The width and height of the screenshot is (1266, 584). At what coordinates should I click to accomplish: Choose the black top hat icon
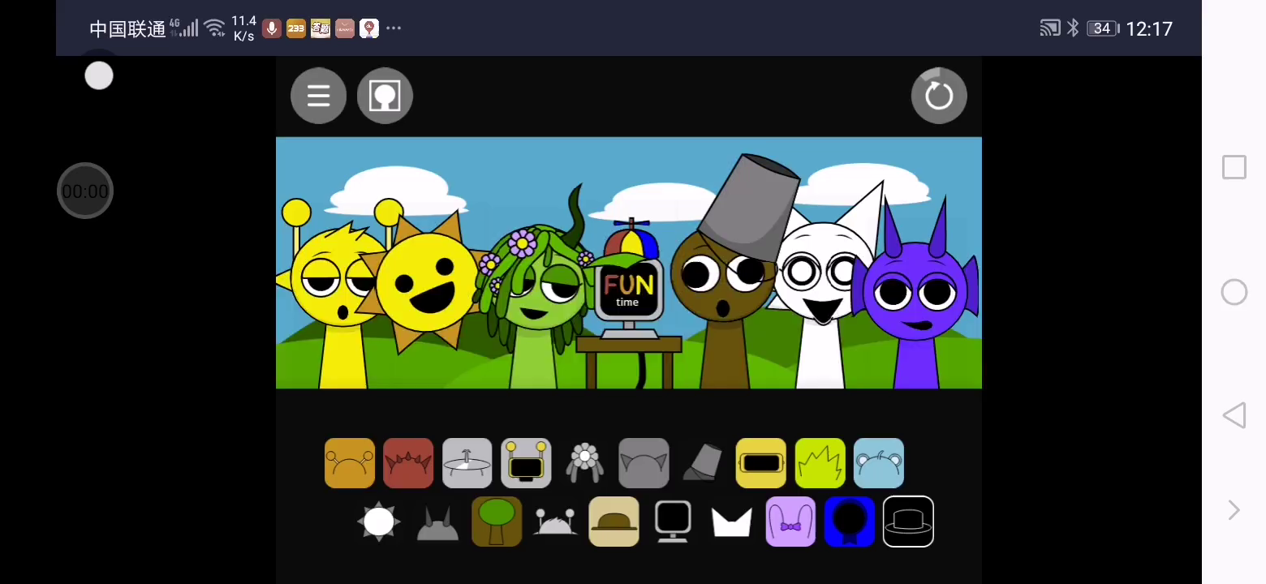tap(908, 522)
